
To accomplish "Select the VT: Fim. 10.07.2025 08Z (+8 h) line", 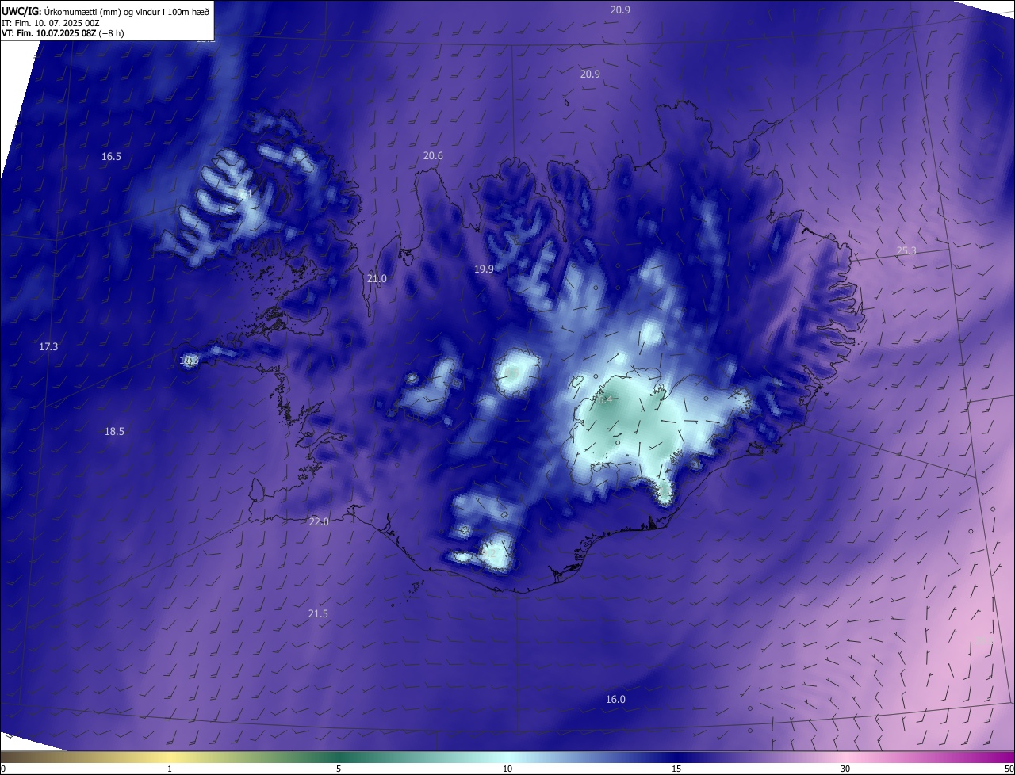I will (x=63, y=33).
